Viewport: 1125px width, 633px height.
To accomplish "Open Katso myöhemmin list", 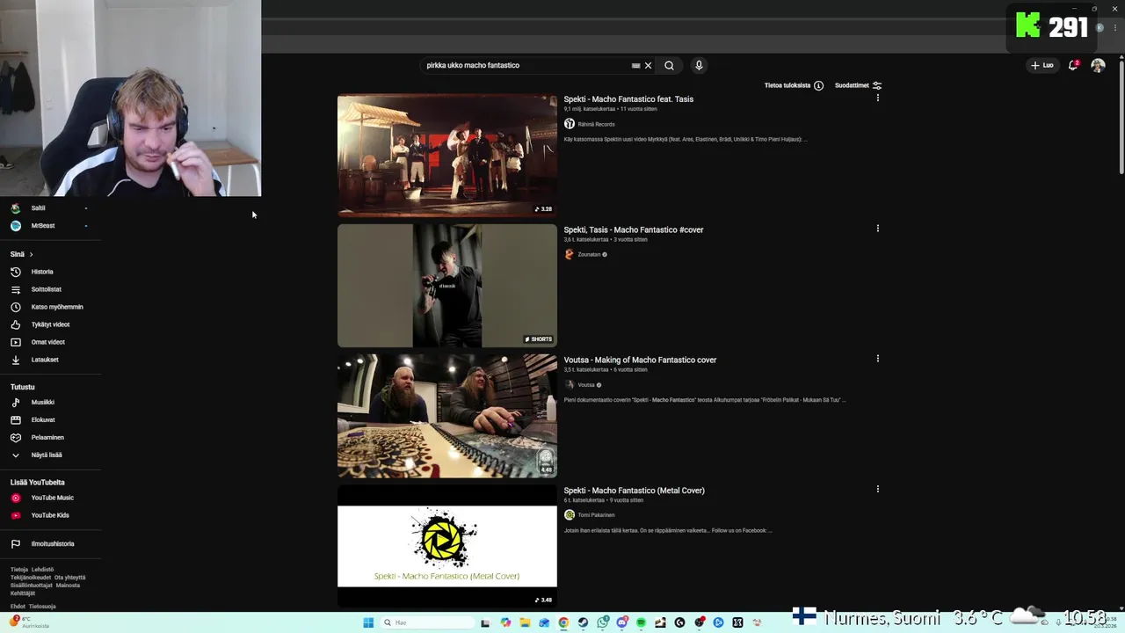I will coord(56,307).
